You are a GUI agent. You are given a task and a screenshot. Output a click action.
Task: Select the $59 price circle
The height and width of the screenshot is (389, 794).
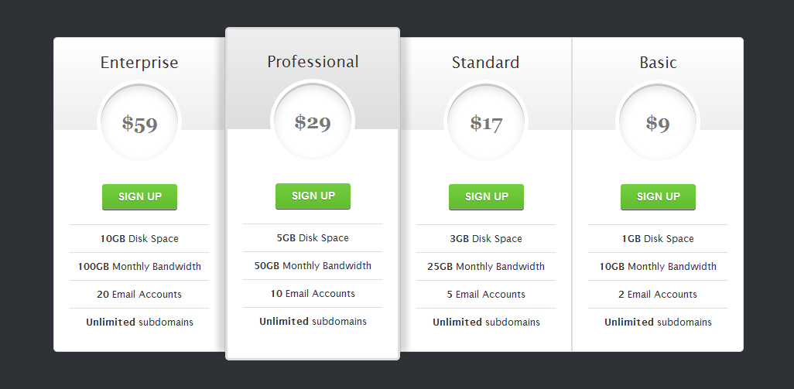click(x=139, y=123)
